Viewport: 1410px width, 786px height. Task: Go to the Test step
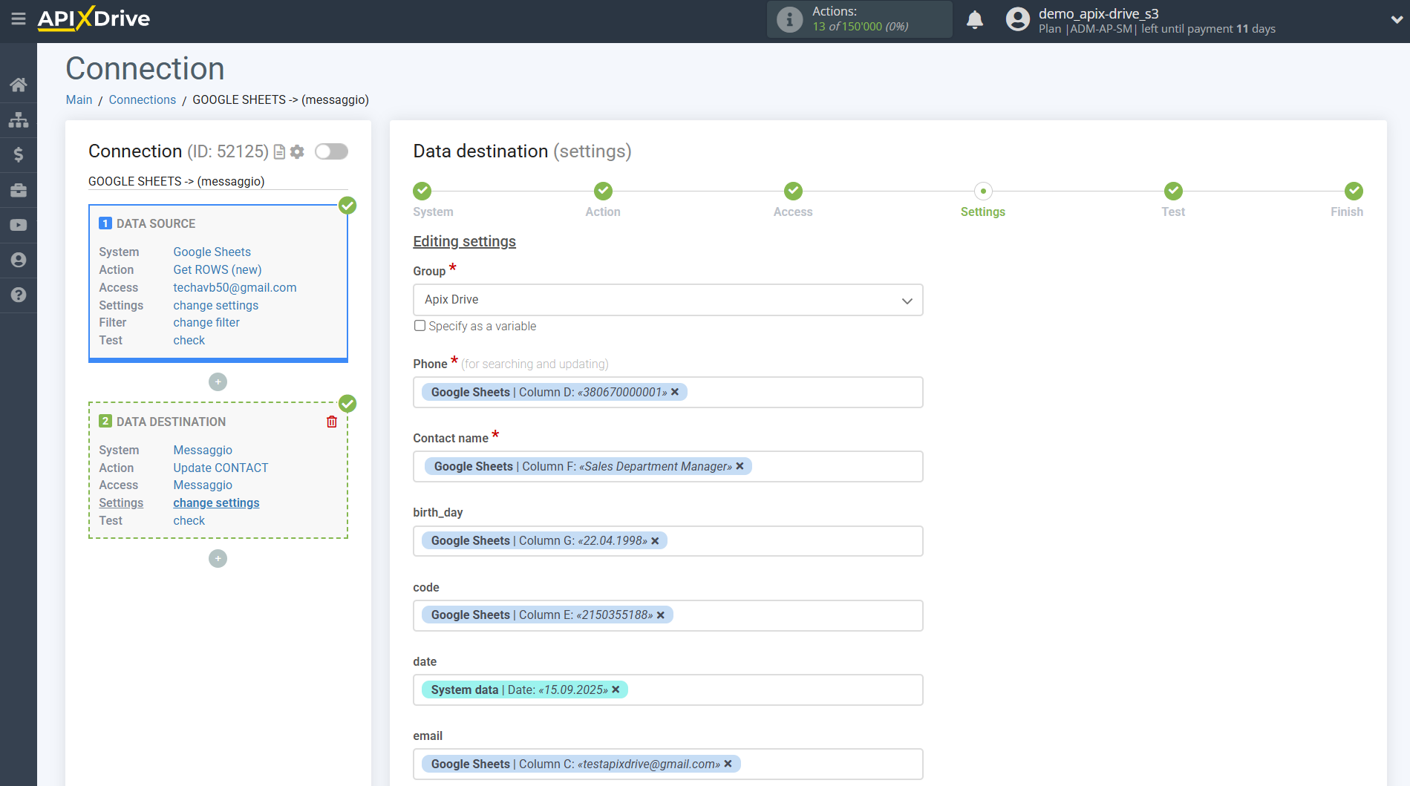point(1173,191)
